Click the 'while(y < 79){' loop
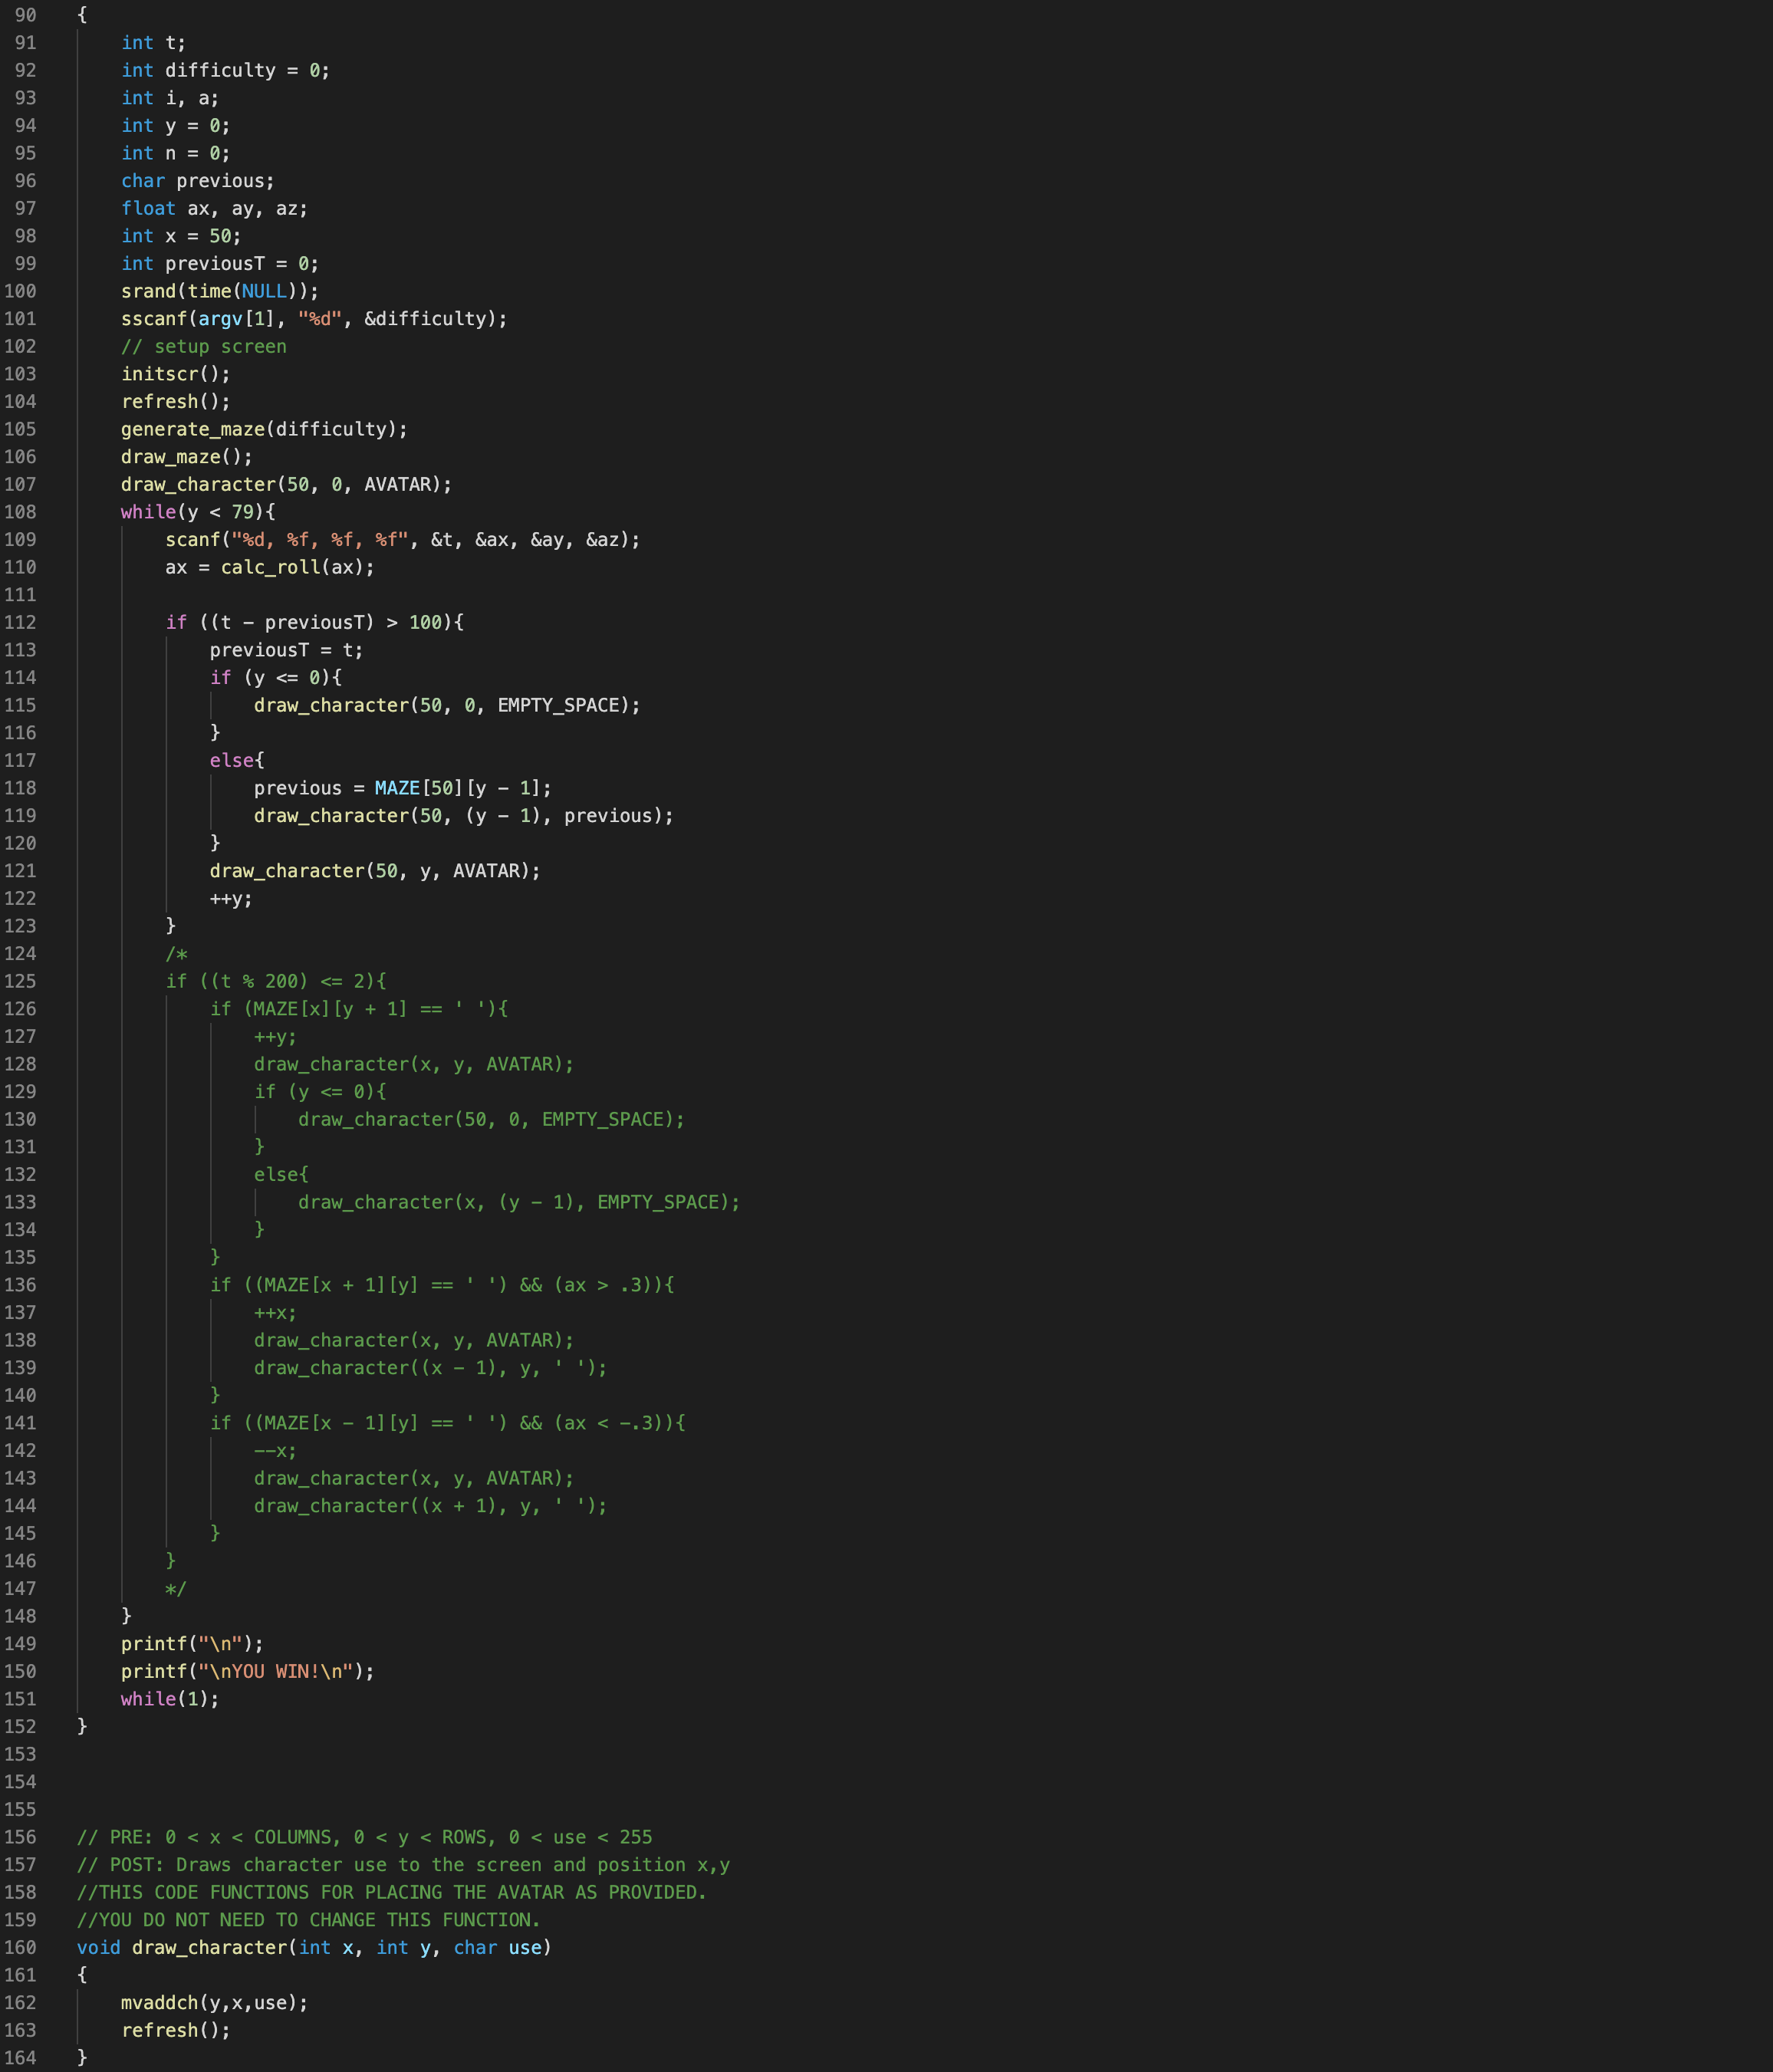This screenshot has width=1773, height=2072. [x=197, y=512]
